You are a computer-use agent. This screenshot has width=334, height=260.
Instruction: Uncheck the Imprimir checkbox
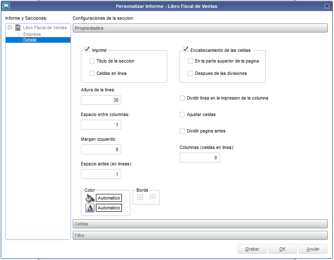pos(87,49)
